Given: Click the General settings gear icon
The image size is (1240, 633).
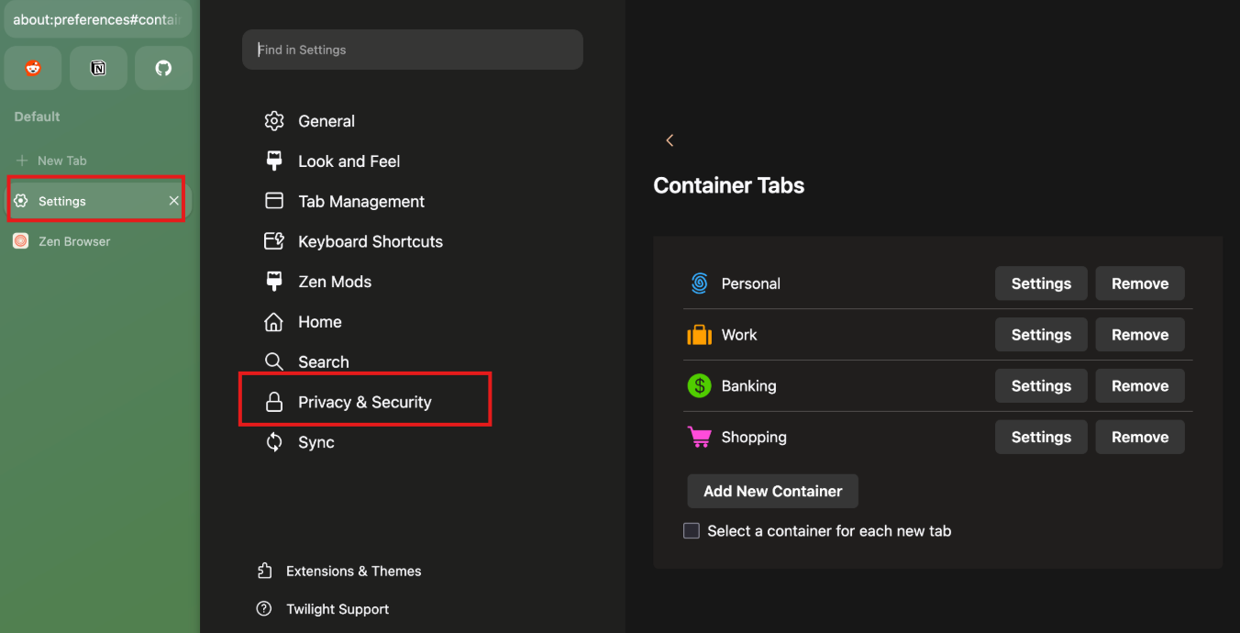Looking at the screenshot, I should [273, 120].
